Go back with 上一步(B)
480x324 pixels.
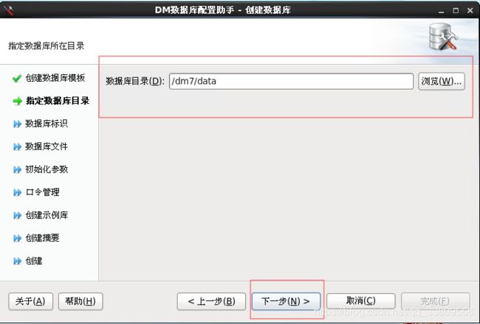(x=211, y=301)
